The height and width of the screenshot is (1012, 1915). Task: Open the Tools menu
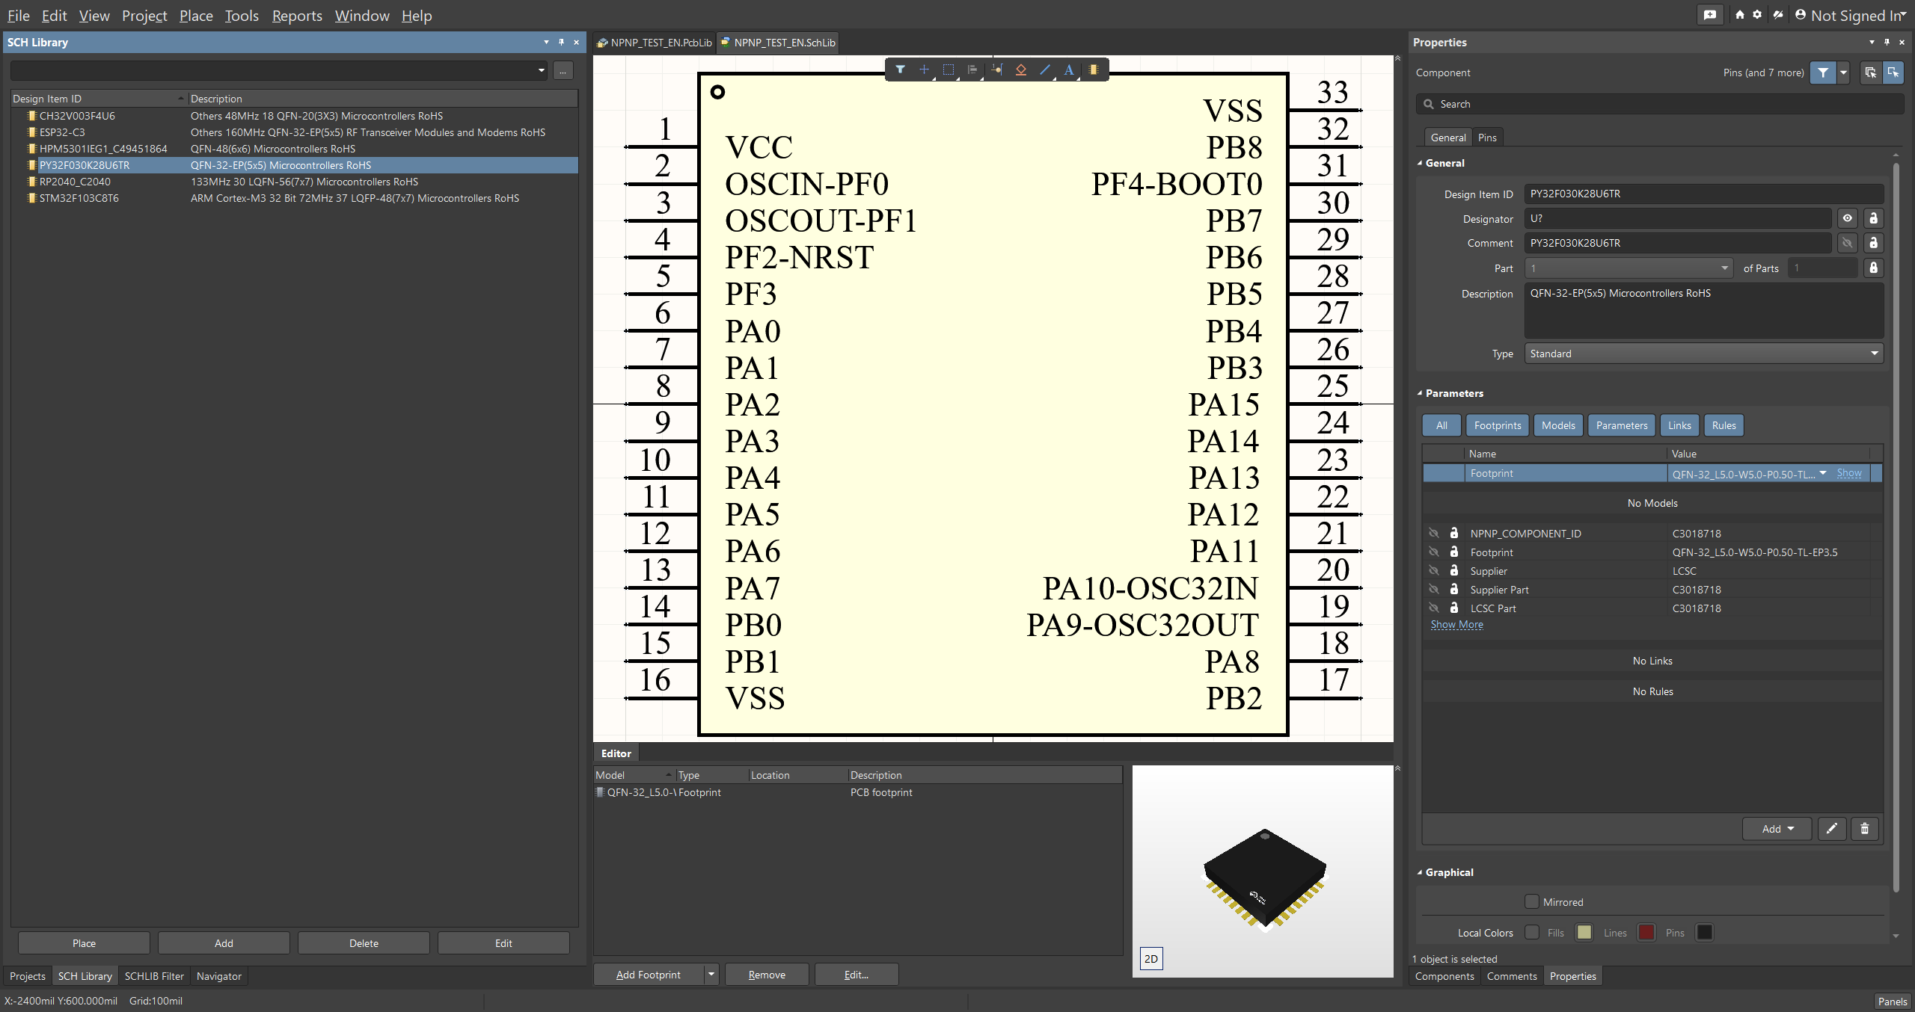coord(242,16)
